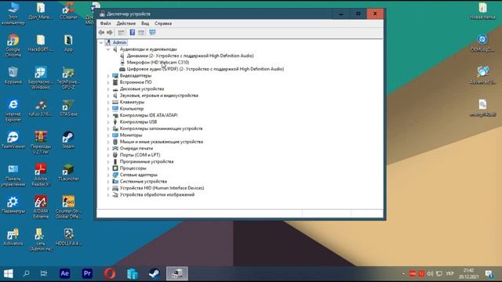Screen dimensions: 502x282
Task: Select Устройства HID (Human Interface Devices)
Action: point(162,188)
